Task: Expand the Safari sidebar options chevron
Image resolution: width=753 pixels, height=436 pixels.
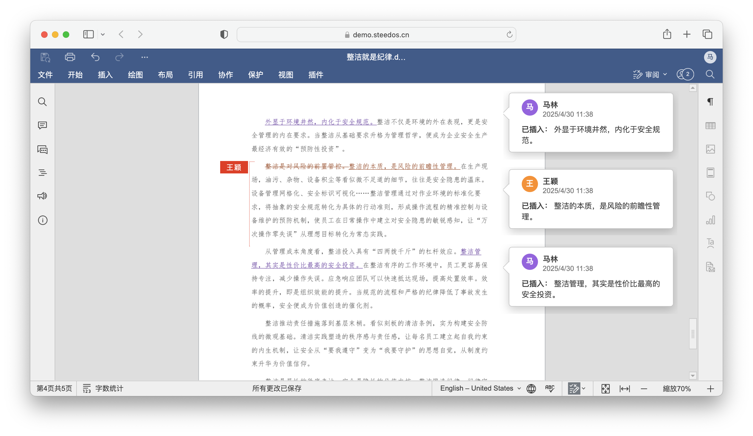Action: [103, 34]
